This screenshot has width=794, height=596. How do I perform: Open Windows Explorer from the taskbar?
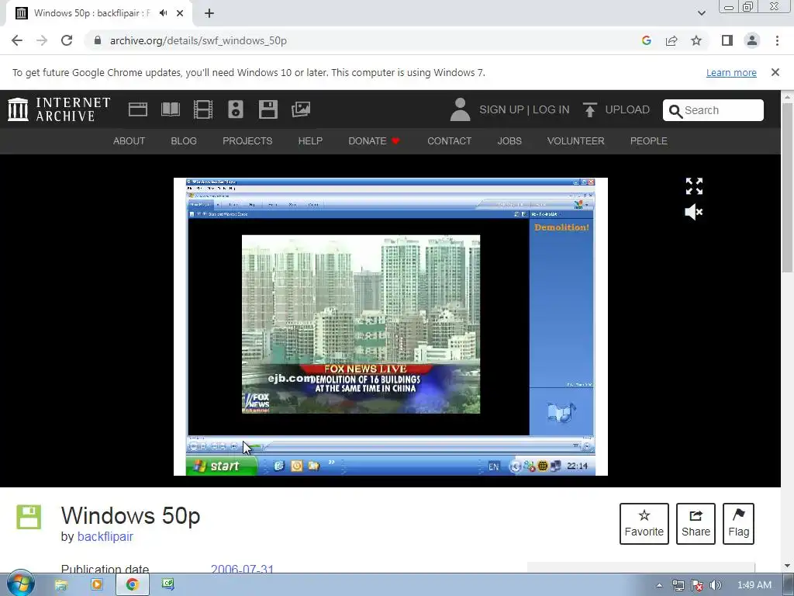click(61, 584)
